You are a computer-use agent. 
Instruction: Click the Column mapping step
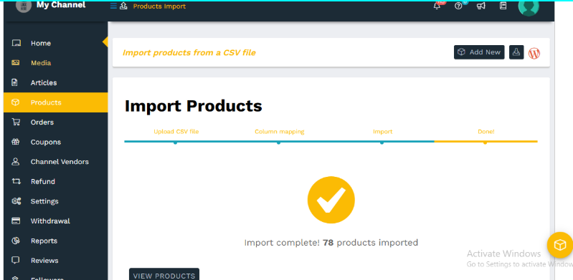[280, 132]
